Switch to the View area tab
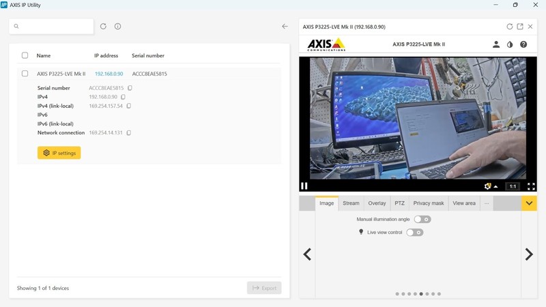The height and width of the screenshot is (307, 546). [x=464, y=203]
